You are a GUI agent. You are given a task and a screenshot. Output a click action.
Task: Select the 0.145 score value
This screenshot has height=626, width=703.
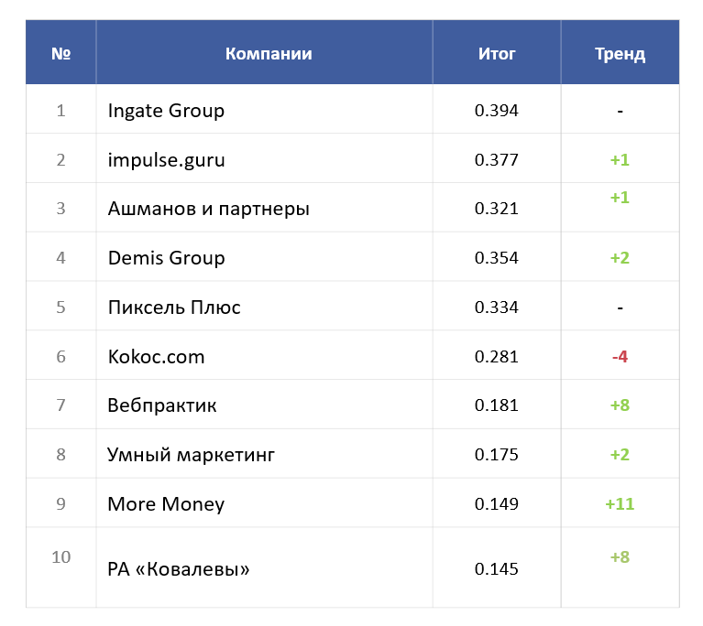coord(497,569)
